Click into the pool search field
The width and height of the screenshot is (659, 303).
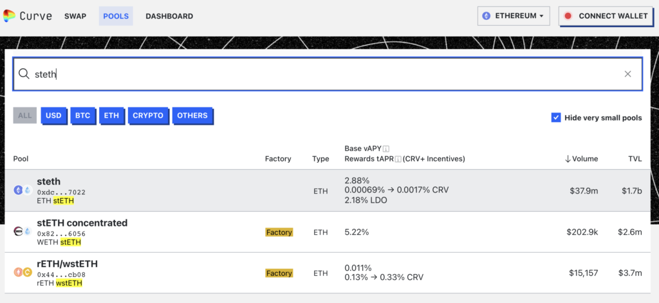(328, 74)
